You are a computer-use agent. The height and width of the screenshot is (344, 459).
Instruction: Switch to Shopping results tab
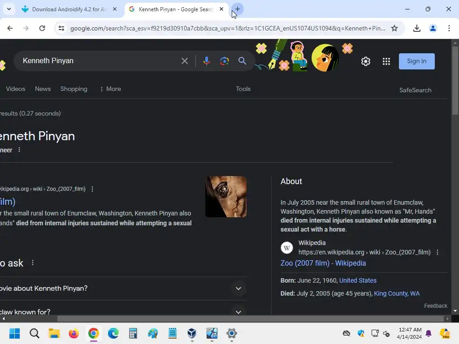[74, 89]
